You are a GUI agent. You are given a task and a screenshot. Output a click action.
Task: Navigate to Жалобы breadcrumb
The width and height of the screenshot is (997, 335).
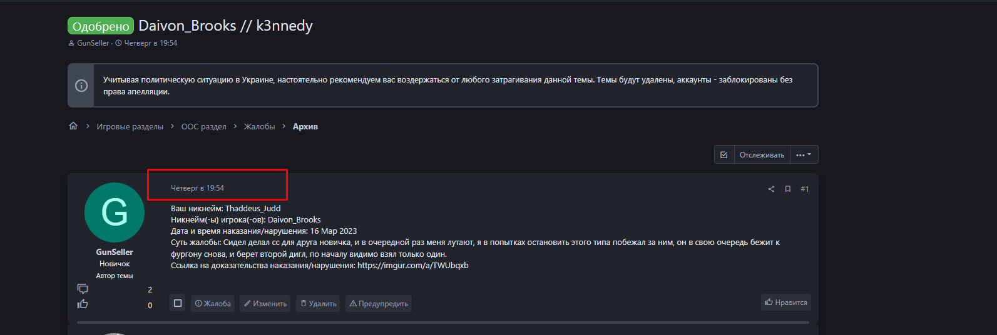259,127
